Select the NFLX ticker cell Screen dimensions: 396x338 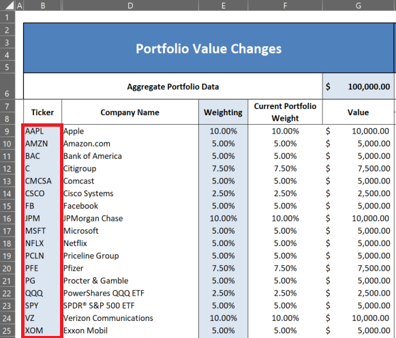point(42,243)
